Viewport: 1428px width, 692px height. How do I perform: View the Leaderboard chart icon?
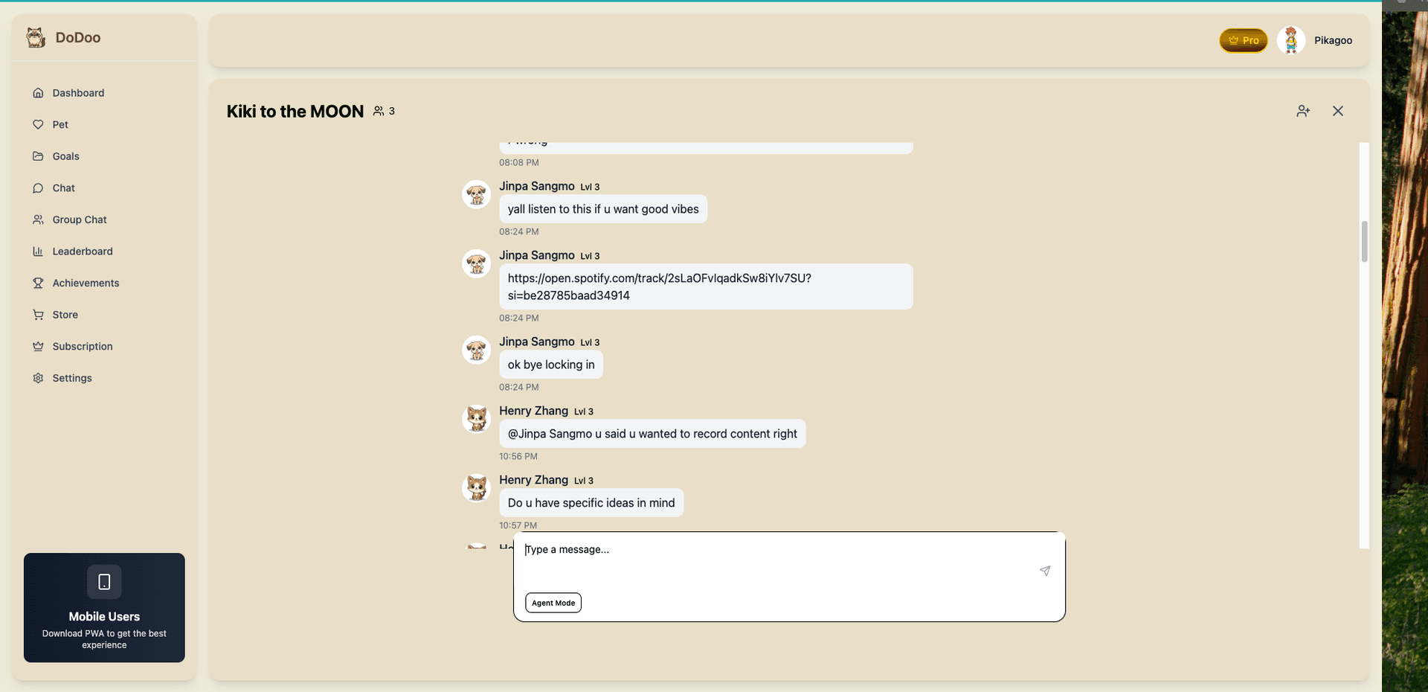tap(38, 252)
